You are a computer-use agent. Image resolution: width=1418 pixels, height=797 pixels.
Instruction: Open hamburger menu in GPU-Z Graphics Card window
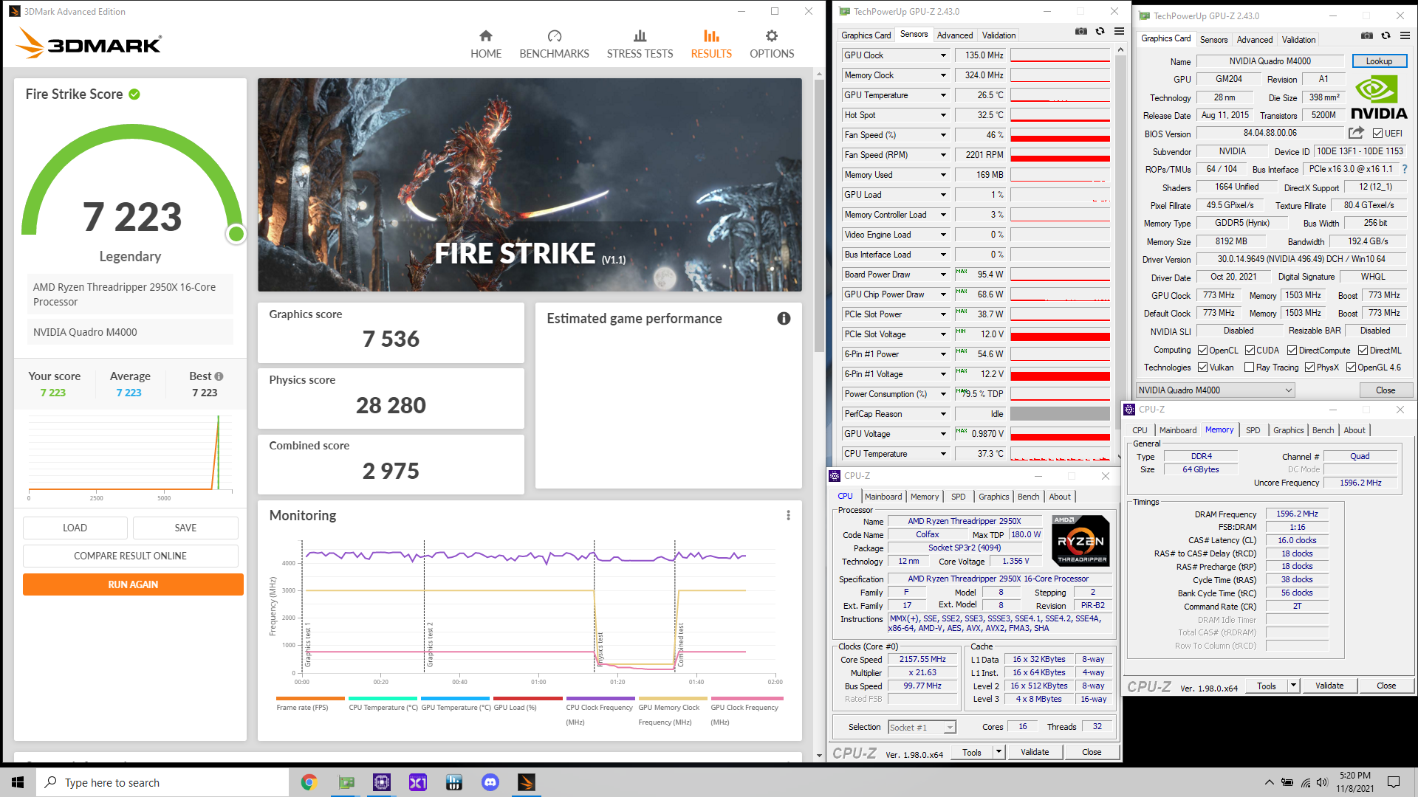pyautogui.click(x=1405, y=35)
